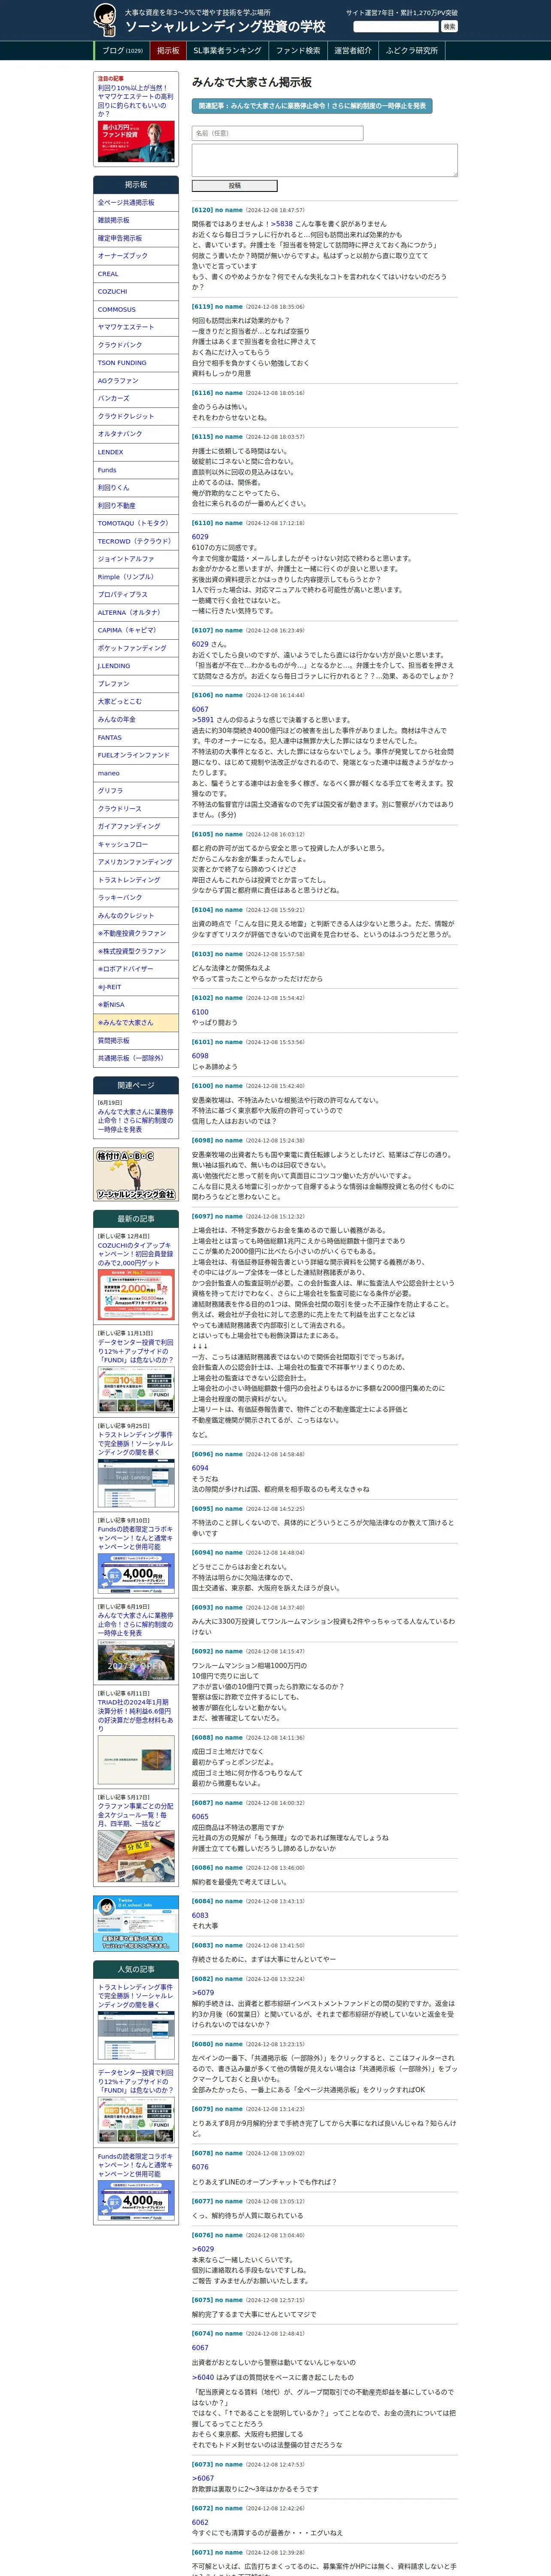Viewport: 551px width, 2576px height.
Task: Select 確定申告掲示板 board
Action: [136, 238]
